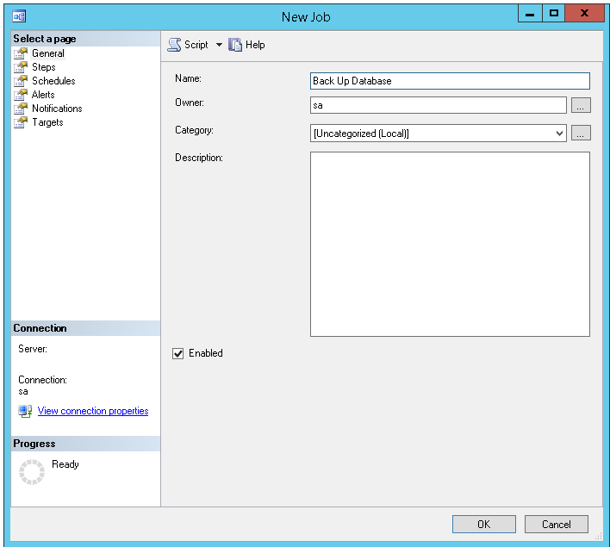Switch to the Schedules page

(x=53, y=81)
